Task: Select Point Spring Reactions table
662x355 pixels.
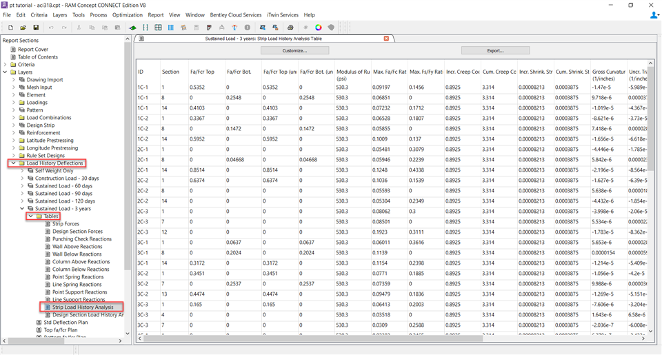Action: pos(78,277)
